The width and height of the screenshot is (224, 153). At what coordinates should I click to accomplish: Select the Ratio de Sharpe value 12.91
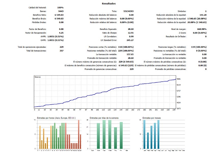point(130,33)
